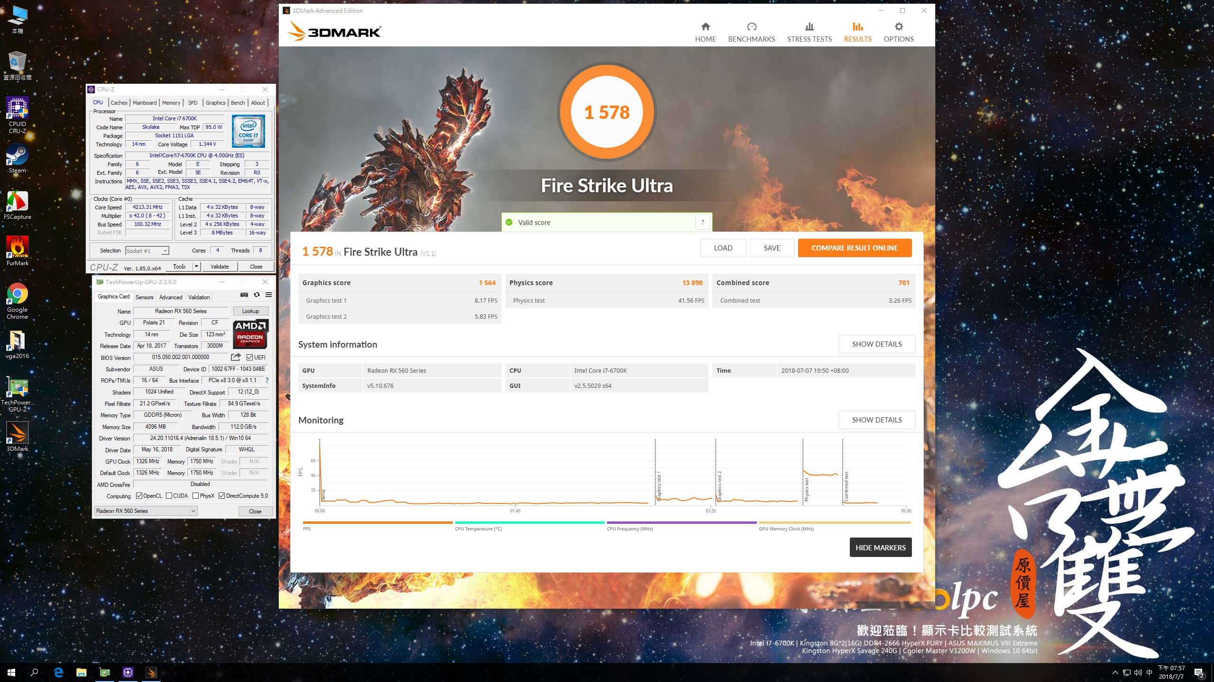Screen dimensions: 1214x682
Task: Click HIDE MARKERS button
Action: coord(881,547)
